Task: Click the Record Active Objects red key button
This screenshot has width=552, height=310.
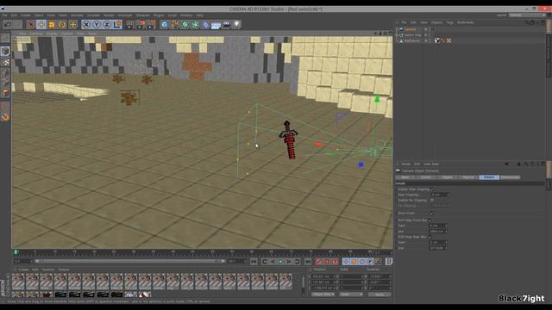Action: point(318,262)
